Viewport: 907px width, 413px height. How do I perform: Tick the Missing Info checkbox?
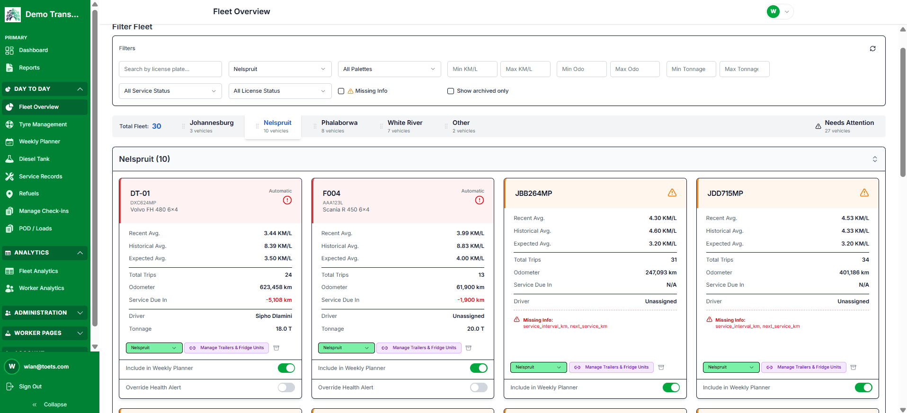341,91
